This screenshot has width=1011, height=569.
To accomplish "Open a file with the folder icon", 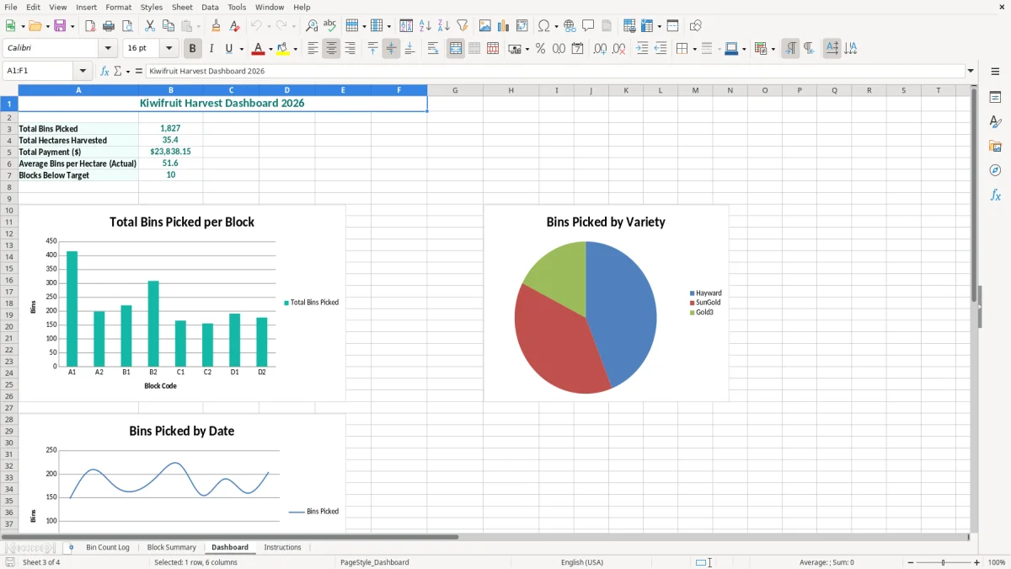I will point(34,26).
